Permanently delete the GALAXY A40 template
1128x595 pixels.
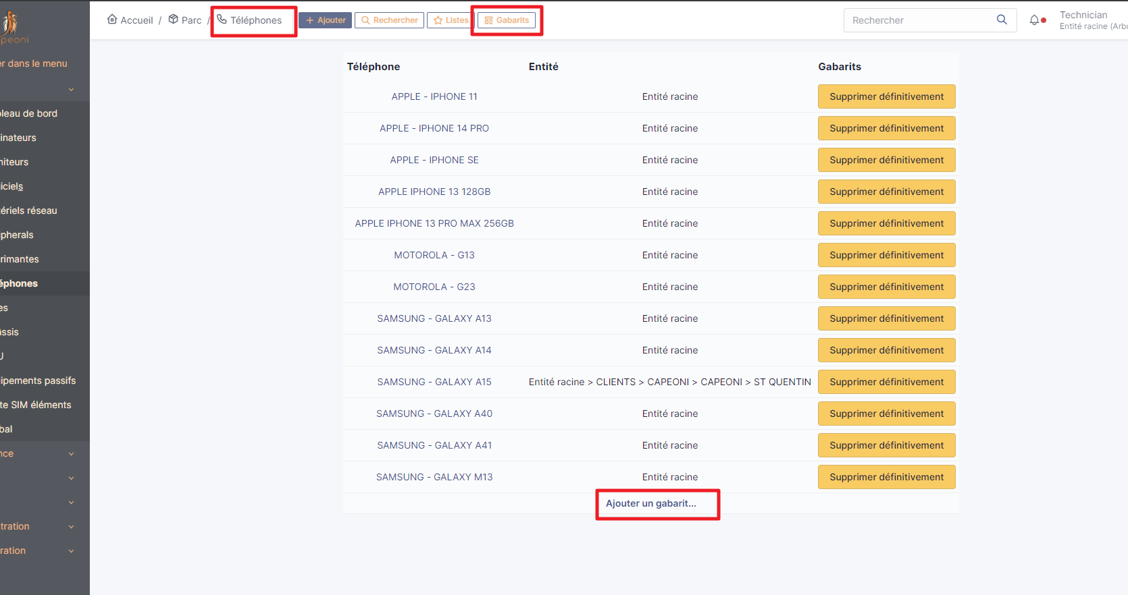887,414
